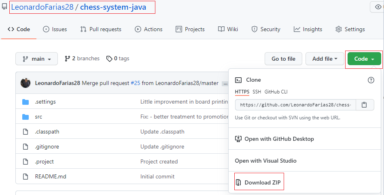Select the SSH clone tab
This screenshot has width=384, height=195.
257,91
